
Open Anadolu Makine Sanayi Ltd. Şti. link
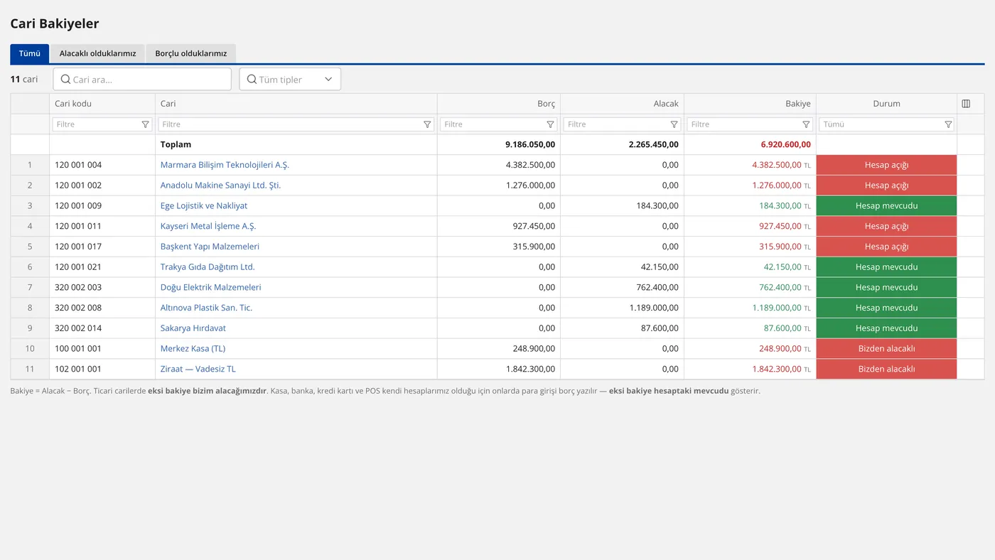(x=220, y=185)
